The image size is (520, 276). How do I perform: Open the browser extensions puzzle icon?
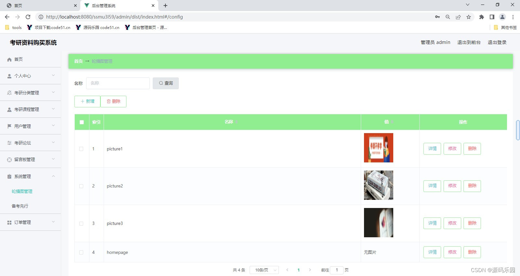482,17
